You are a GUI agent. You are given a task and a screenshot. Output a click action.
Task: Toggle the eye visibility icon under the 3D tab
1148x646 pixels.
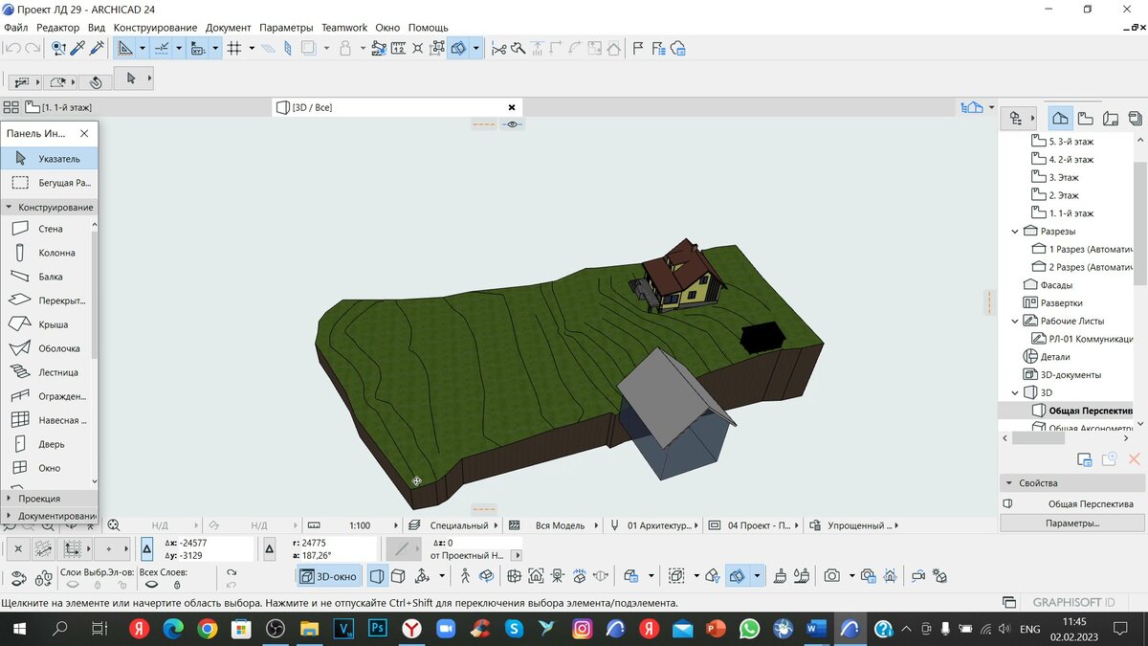pos(512,123)
